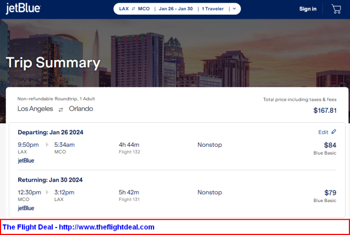Click departure time 9:50pm
350x235 pixels.
pos(28,145)
